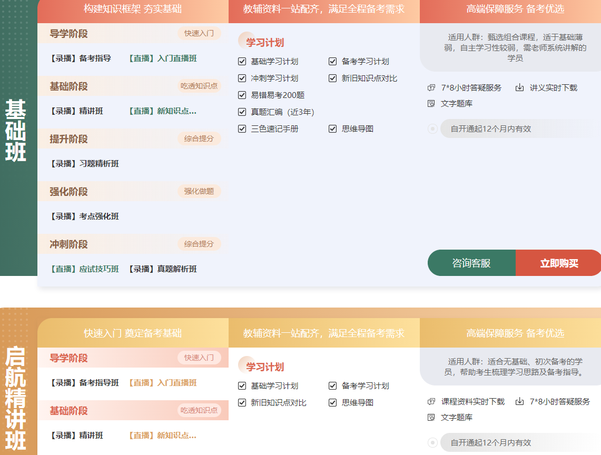The height and width of the screenshot is (455, 601).
Task: Select 冲刺阶段 header
Action: [x=68, y=244]
